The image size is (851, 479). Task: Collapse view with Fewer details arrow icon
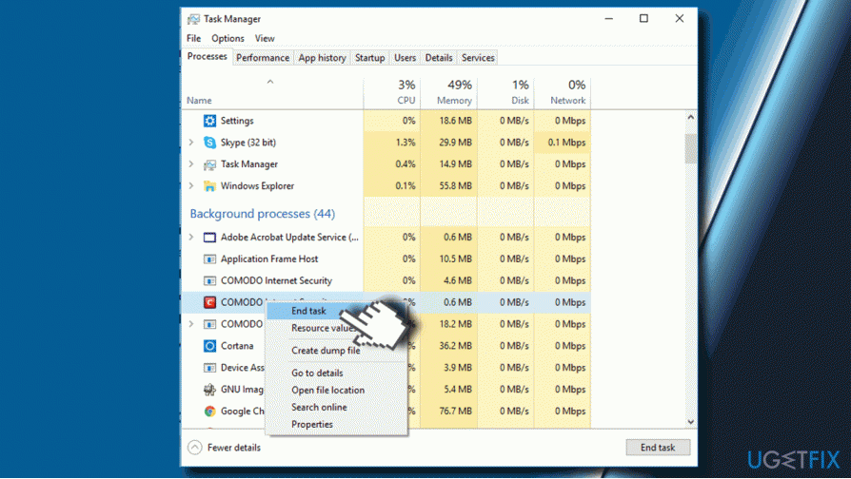tap(195, 448)
